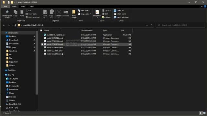Viewport: 207px width, 116px height.
Task: Open file History
Action: pos(106,17)
